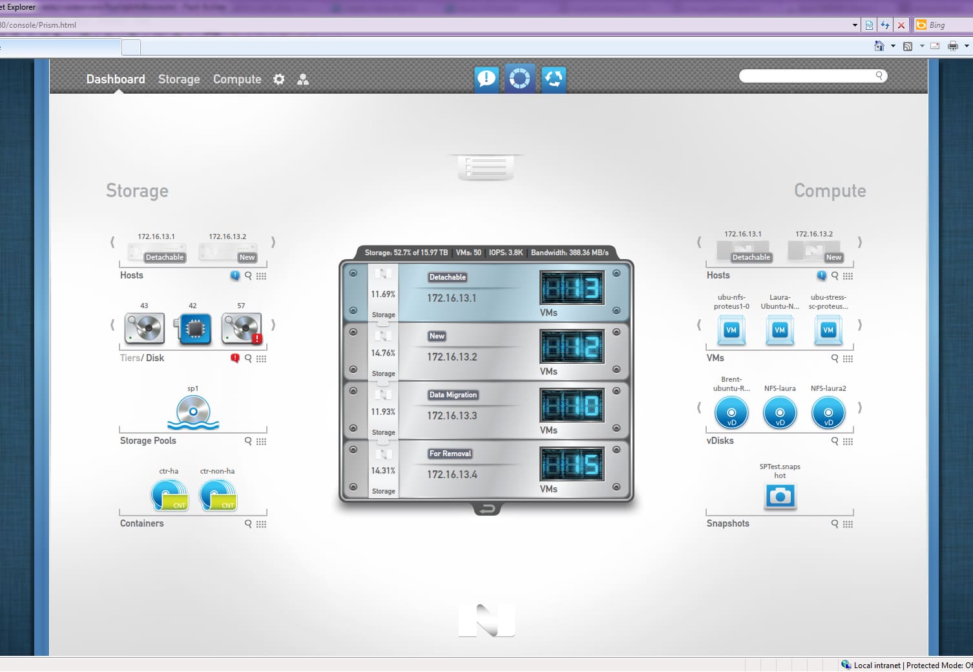This screenshot has width=973, height=672.
Task: Toggle grid view for Snapshots
Action: pyautogui.click(x=848, y=524)
